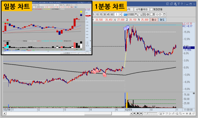This screenshot has width=198, height=118.
Task: Click the 27,600 open price value
Action: pyautogui.click(x=121, y=20)
